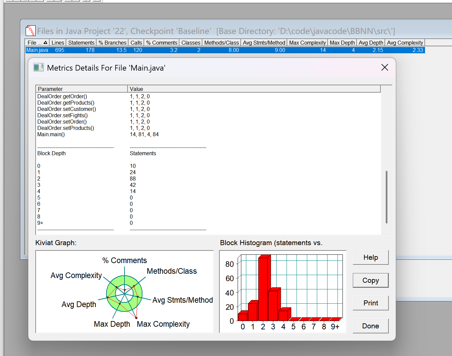This screenshot has height=356, width=452.
Task: Click the statements value 42 for depth 3
Action: coord(133,185)
